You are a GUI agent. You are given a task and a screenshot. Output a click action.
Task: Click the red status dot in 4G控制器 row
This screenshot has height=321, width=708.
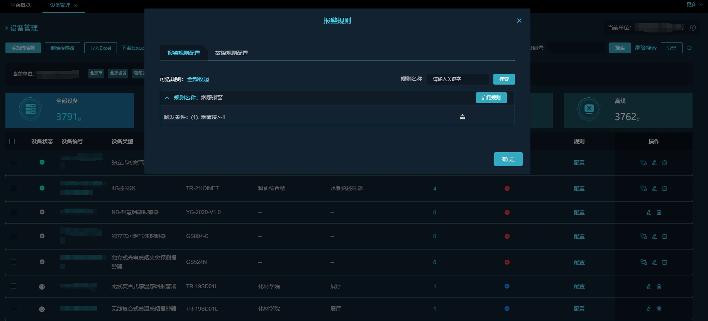click(x=507, y=189)
